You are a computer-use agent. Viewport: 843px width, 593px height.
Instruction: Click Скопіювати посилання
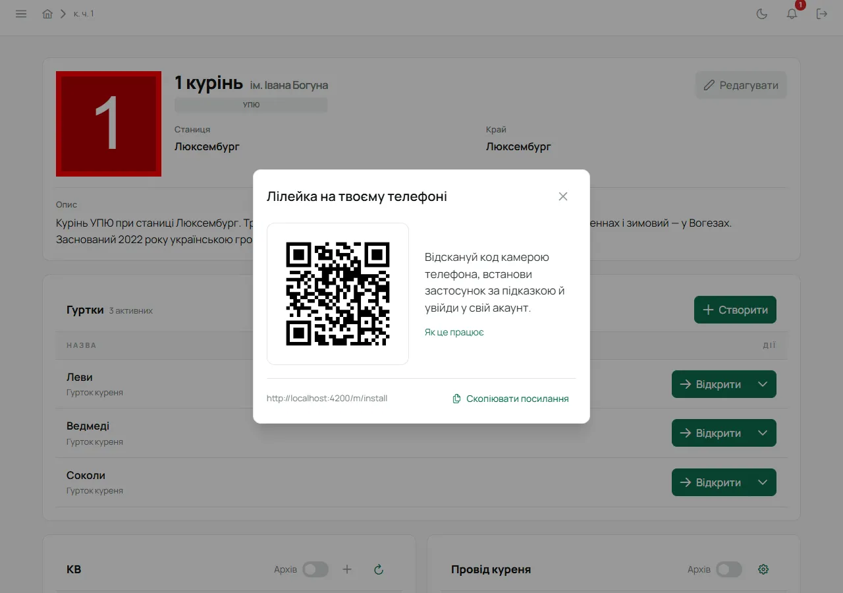tap(510, 399)
